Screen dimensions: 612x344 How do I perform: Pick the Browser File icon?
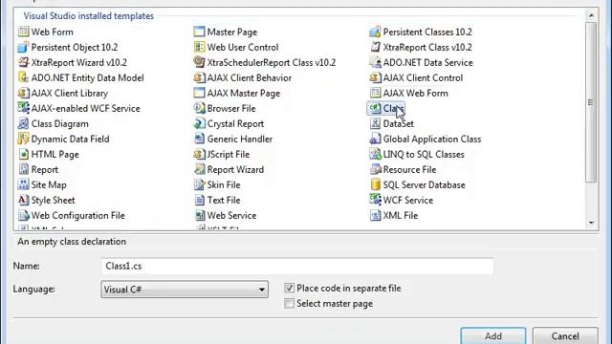coord(199,108)
